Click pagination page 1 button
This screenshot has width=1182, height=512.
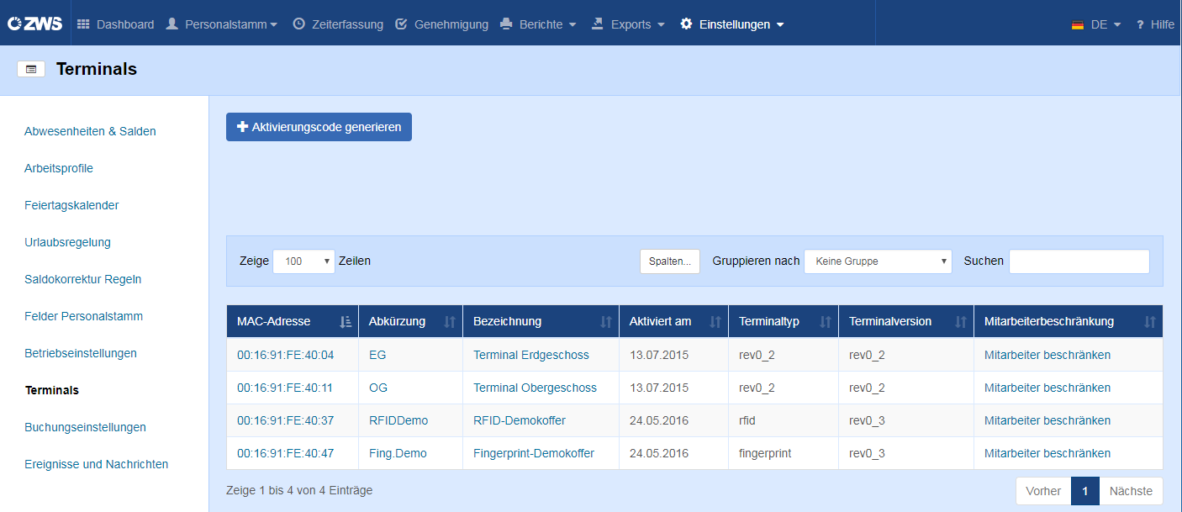pyautogui.click(x=1085, y=491)
